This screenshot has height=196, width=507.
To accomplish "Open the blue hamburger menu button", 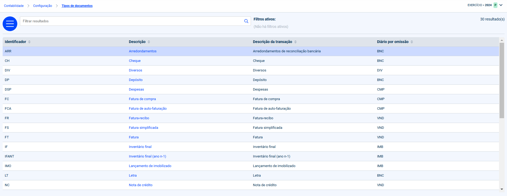I will coord(10,24).
